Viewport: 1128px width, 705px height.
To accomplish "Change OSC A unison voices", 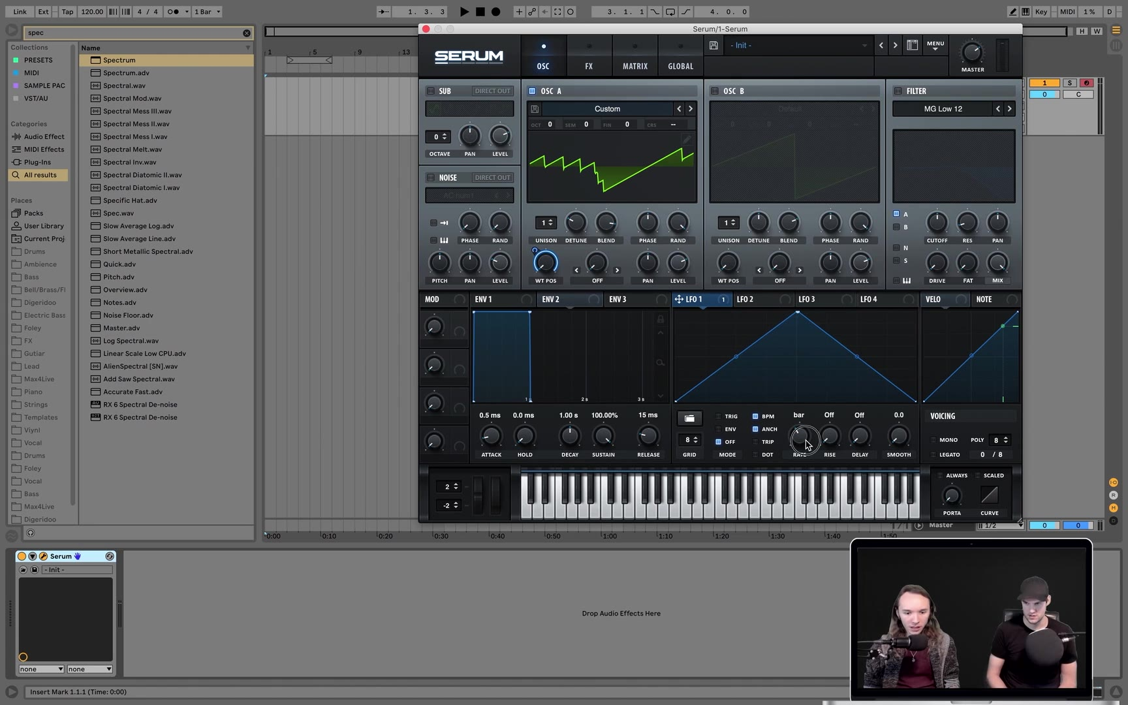I will [546, 223].
